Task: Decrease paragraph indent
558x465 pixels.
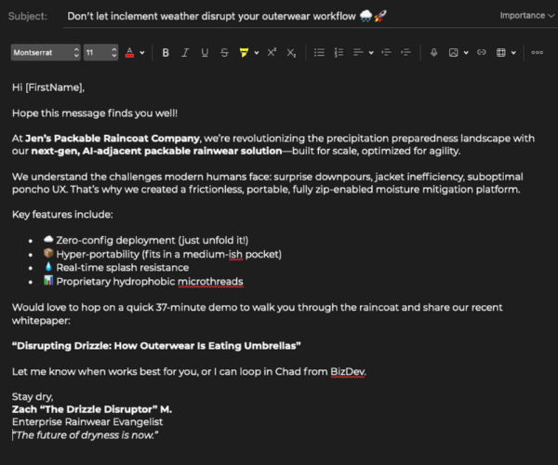Action: pos(386,53)
